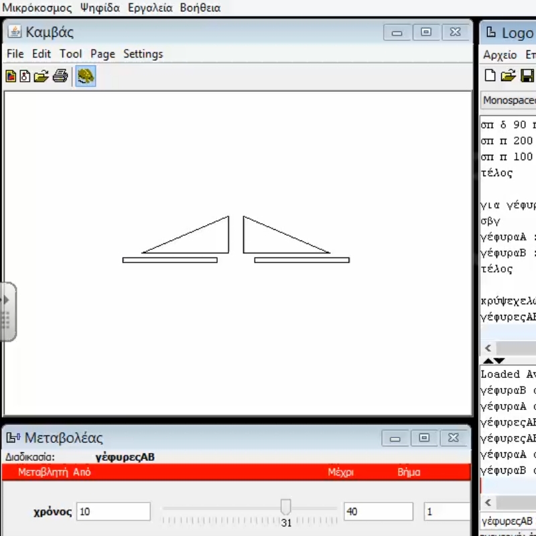Click the χρόνος slider handle at 31
Image resolution: width=536 pixels, height=536 pixels.
coord(286,507)
